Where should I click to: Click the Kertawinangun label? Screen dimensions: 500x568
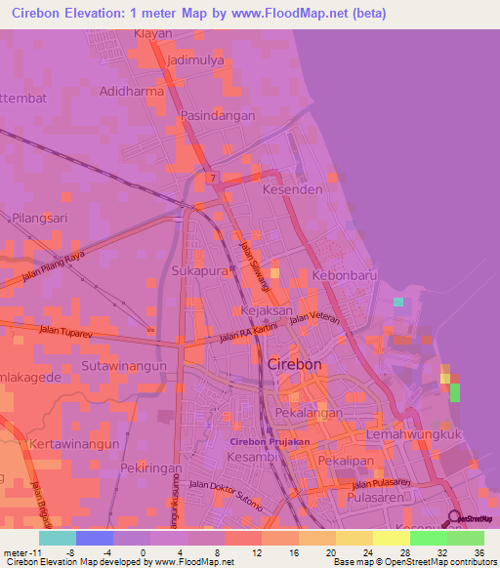(74, 444)
